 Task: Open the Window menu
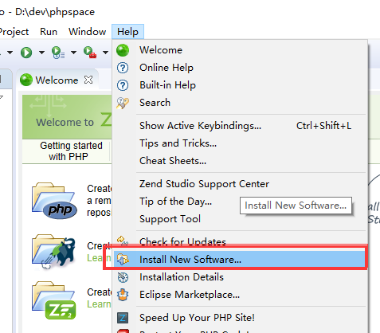[x=88, y=32]
